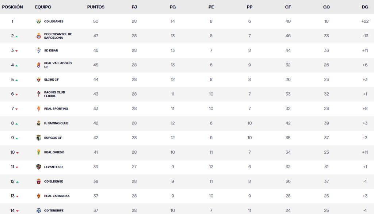Screen dimensions: 374x214
Task: Open the CD Eldense team link
Action: point(53,181)
